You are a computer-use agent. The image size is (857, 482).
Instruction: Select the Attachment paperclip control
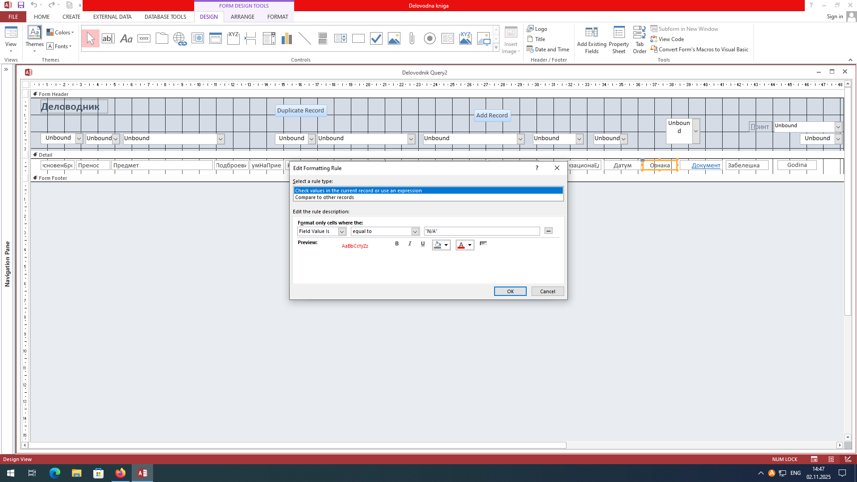pyautogui.click(x=412, y=39)
